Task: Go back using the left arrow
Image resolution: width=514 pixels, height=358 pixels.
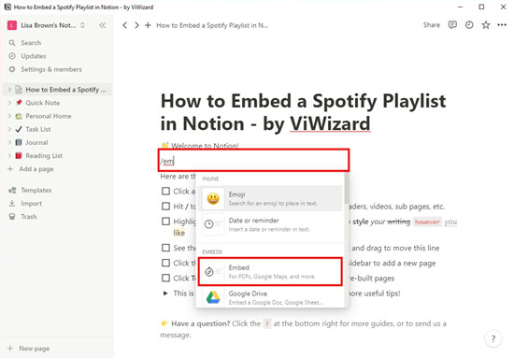Action: pos(124,25)
